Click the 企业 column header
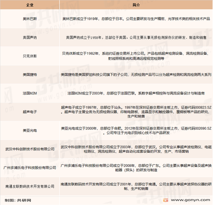This screenshot has width=213, height=205. coord(30,5)
